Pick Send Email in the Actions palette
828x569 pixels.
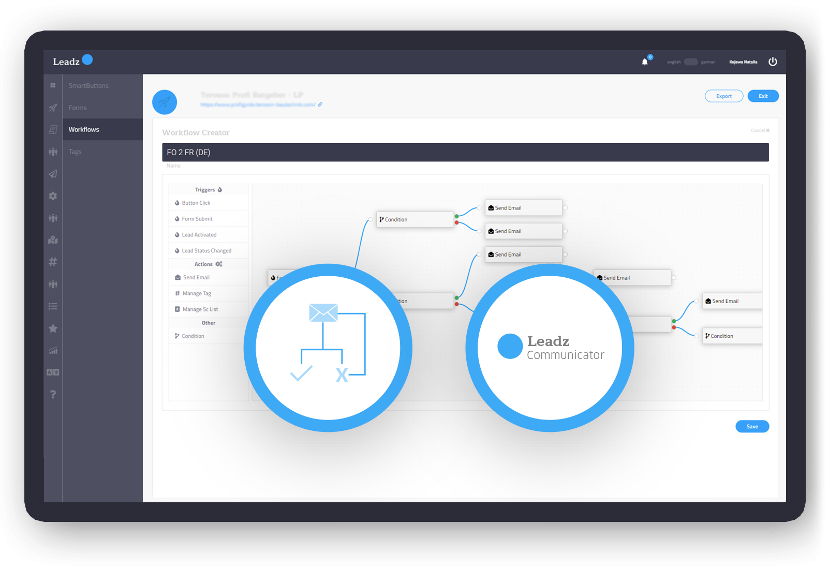tap(209, 278)
